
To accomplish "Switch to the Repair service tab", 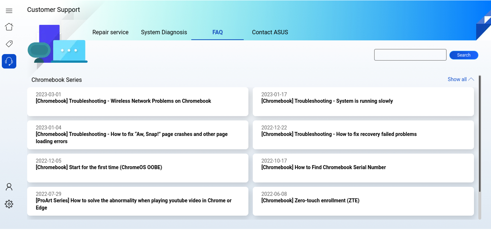I will pyautogui.click(x=110, y=32).
